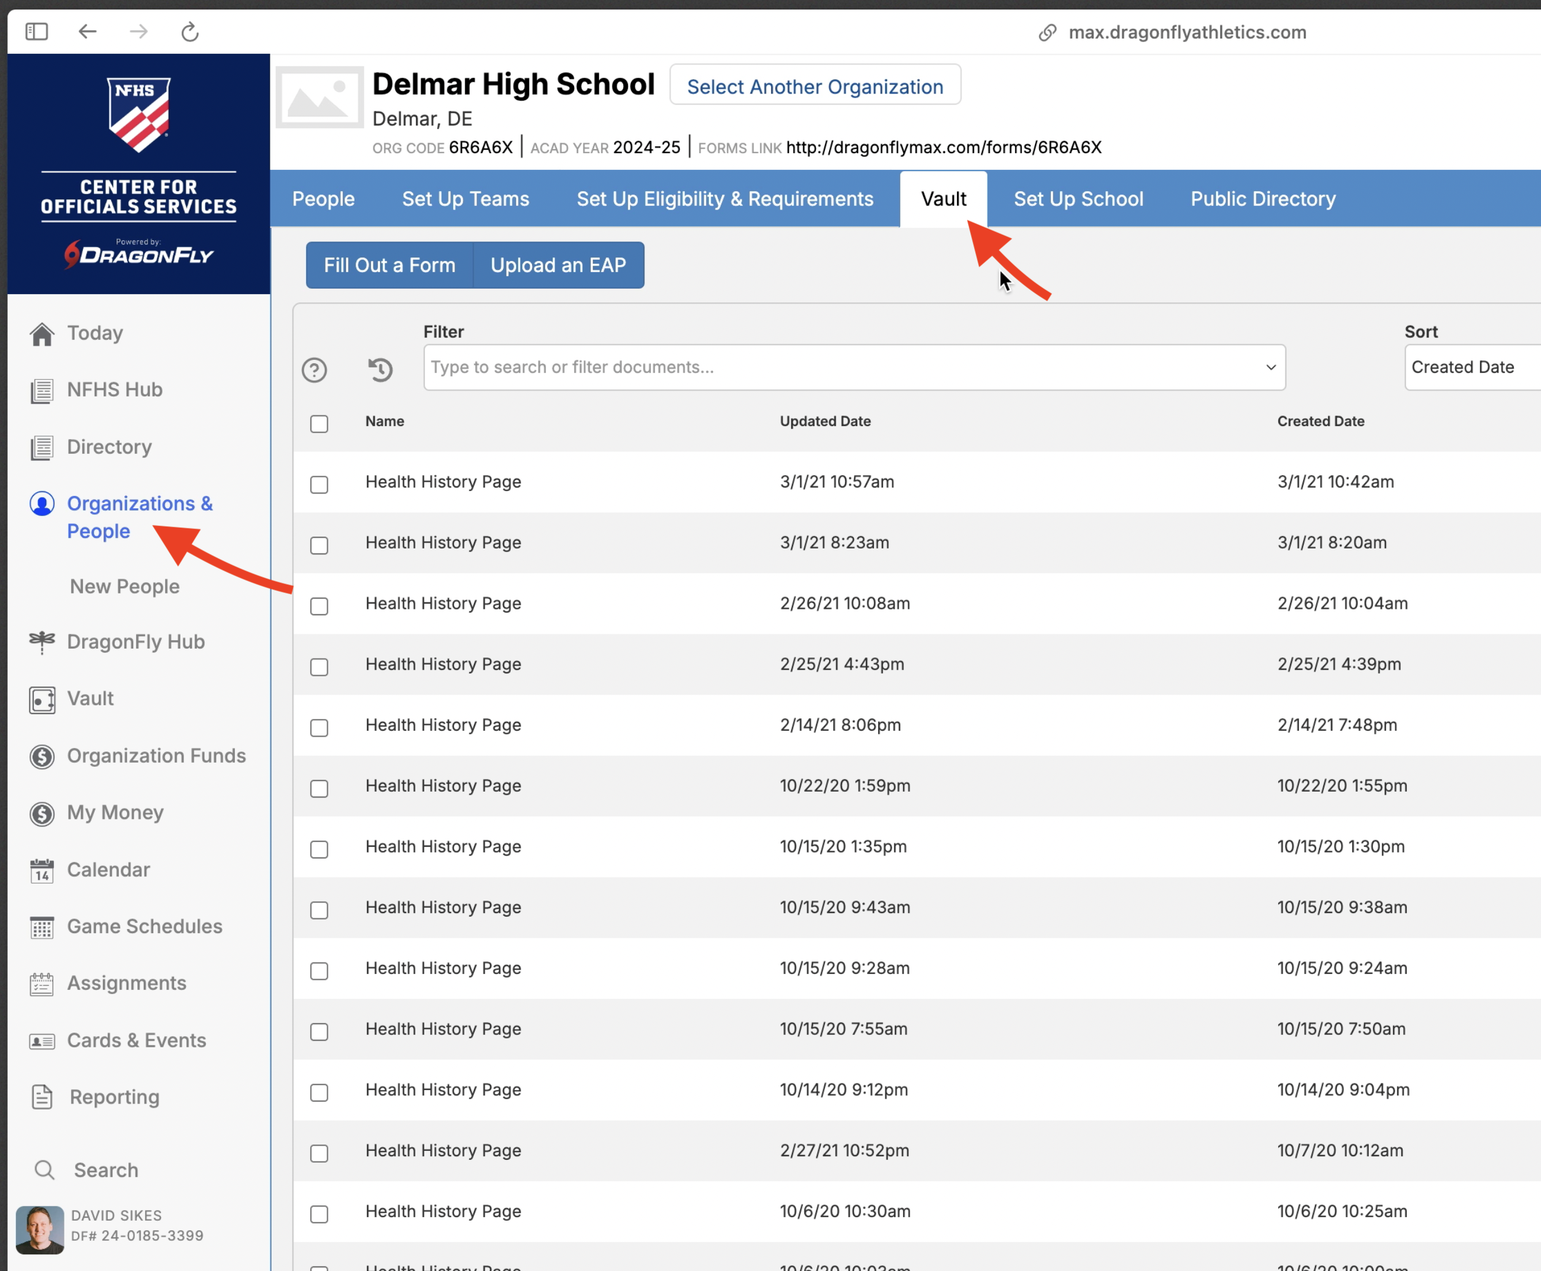Click the Calendar icon in sidebar
1541x1271 pixels.
click(42, 870)
